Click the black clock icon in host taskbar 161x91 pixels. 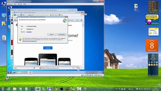pyautogui.click(x=61, y=89)
